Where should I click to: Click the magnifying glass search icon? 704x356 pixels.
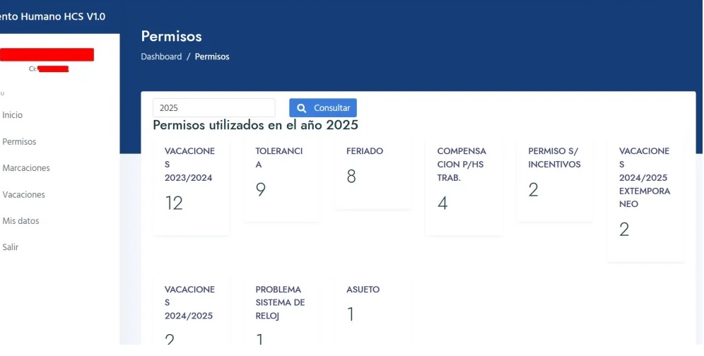tap(302, 108)
